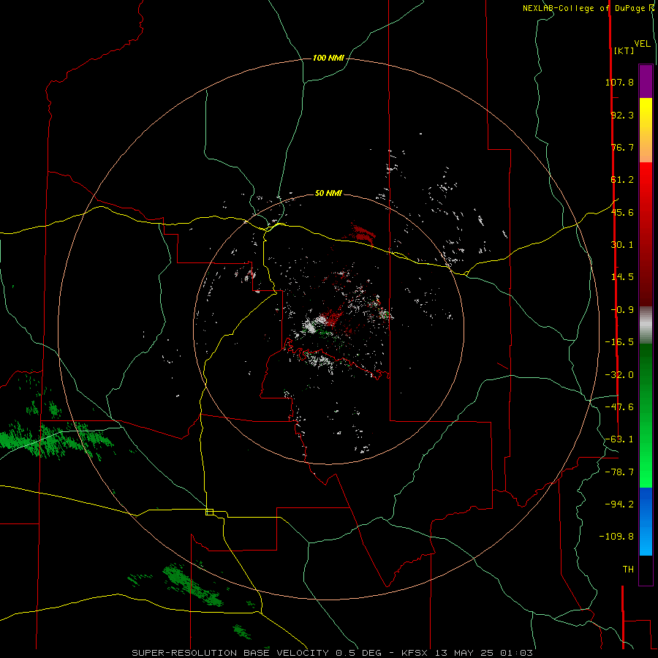
Task: Click the -94.2 value on velocity scale
Action: (619, 504)
